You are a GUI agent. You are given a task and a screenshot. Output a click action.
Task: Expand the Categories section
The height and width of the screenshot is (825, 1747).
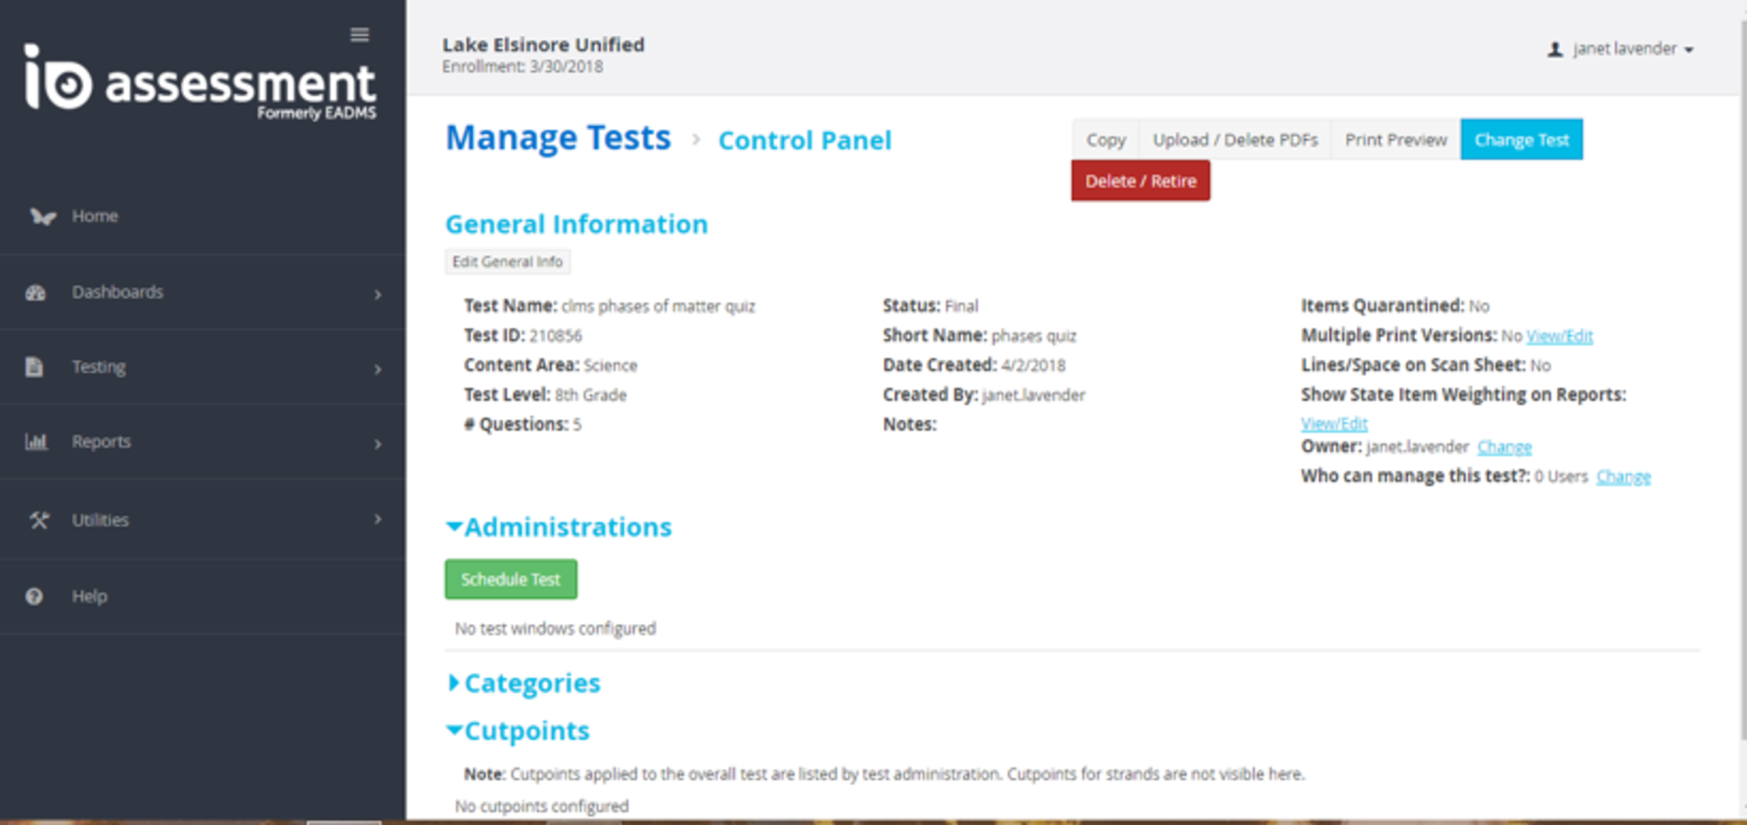(454, 683)
